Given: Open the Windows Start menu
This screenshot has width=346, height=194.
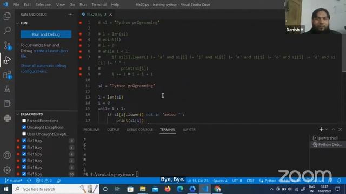Looking at the screenshot, I should (6, 189).
